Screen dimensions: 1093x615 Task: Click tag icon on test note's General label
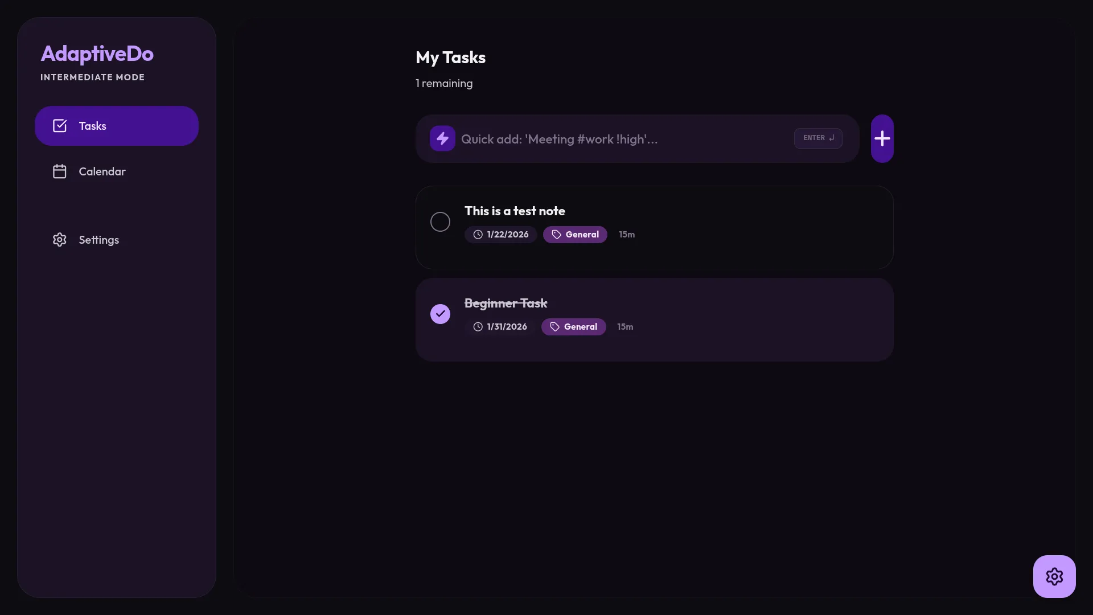point(556,235)
